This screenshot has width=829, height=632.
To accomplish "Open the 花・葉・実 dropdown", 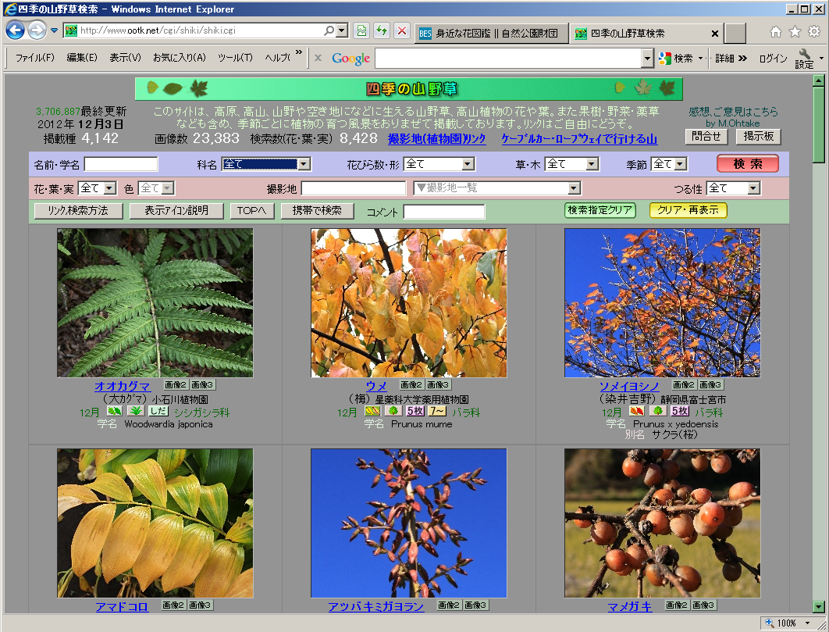I will 98,188.
